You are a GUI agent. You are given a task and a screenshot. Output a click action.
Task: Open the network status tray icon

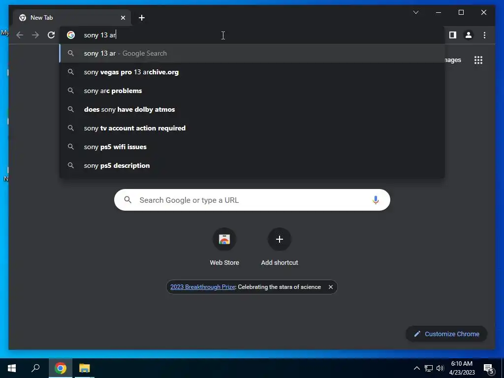[429, 368]
